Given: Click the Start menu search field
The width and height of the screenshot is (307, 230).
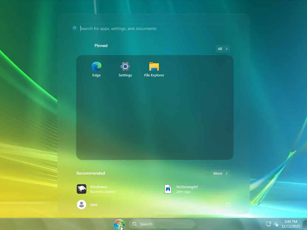Looking at the screenshot, I should point(155,28).
